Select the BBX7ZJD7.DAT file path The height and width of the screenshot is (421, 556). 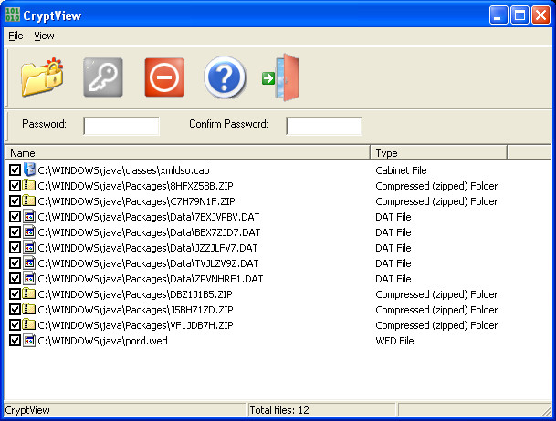[x=149, y=232]
